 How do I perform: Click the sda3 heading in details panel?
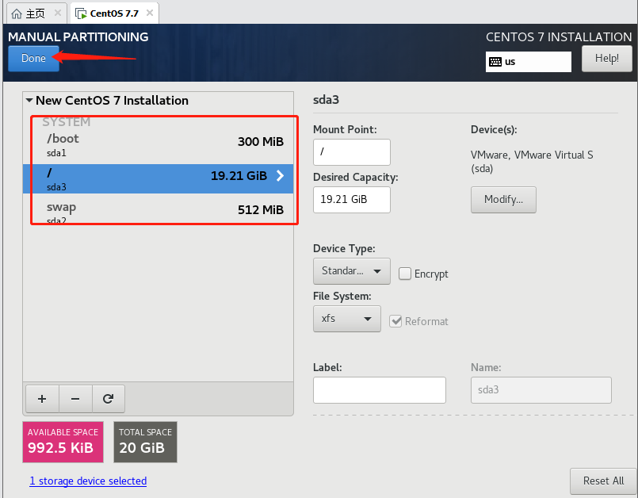coord(326,100)
